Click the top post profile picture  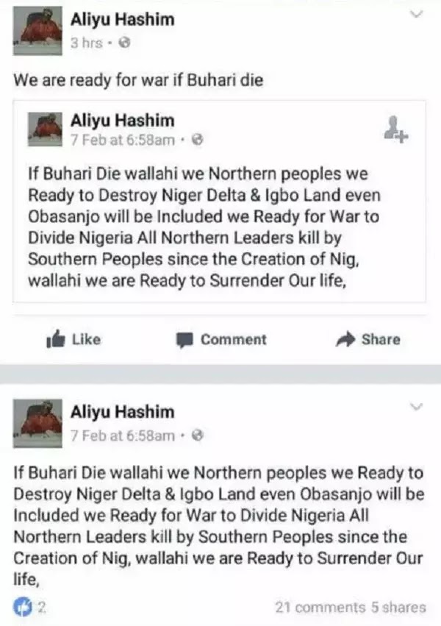tap(37, 31)
